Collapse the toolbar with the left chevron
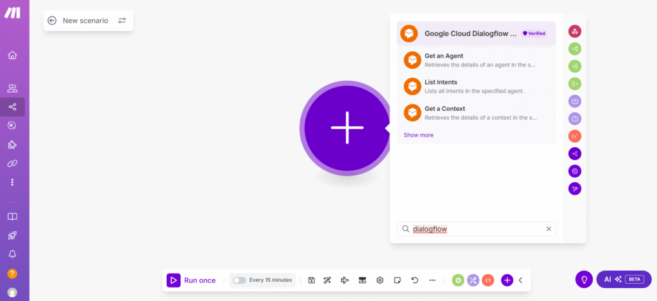This screenshot has height=301, width=657. (521, 280)
